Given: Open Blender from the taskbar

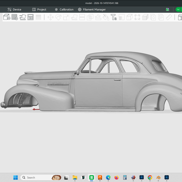Looking at the screenshot, I should tap(158, 177).
